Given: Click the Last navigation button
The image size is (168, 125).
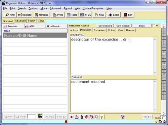Looking at the screenshot, I should [x=61, y=117].
